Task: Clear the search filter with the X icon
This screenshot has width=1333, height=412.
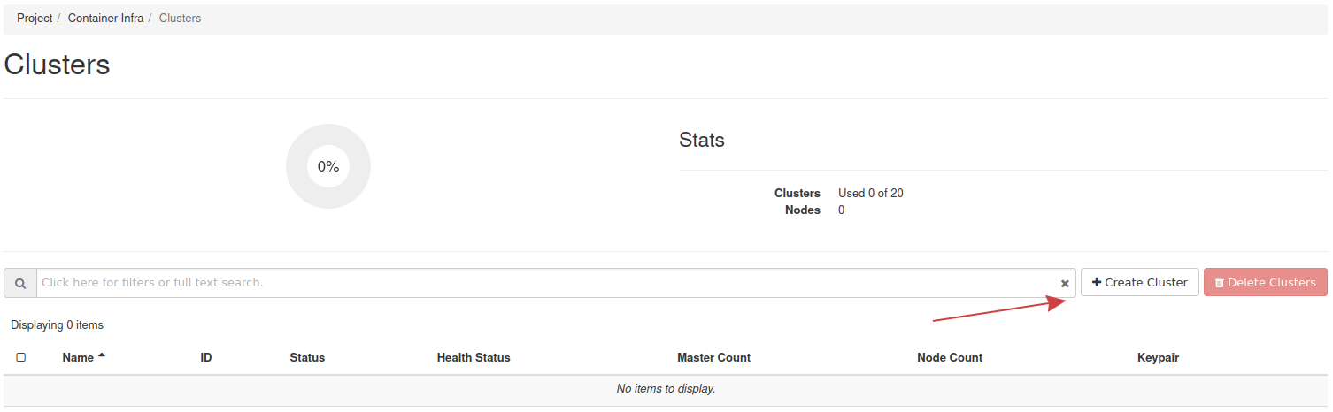Action: (x=1065, y=284)
